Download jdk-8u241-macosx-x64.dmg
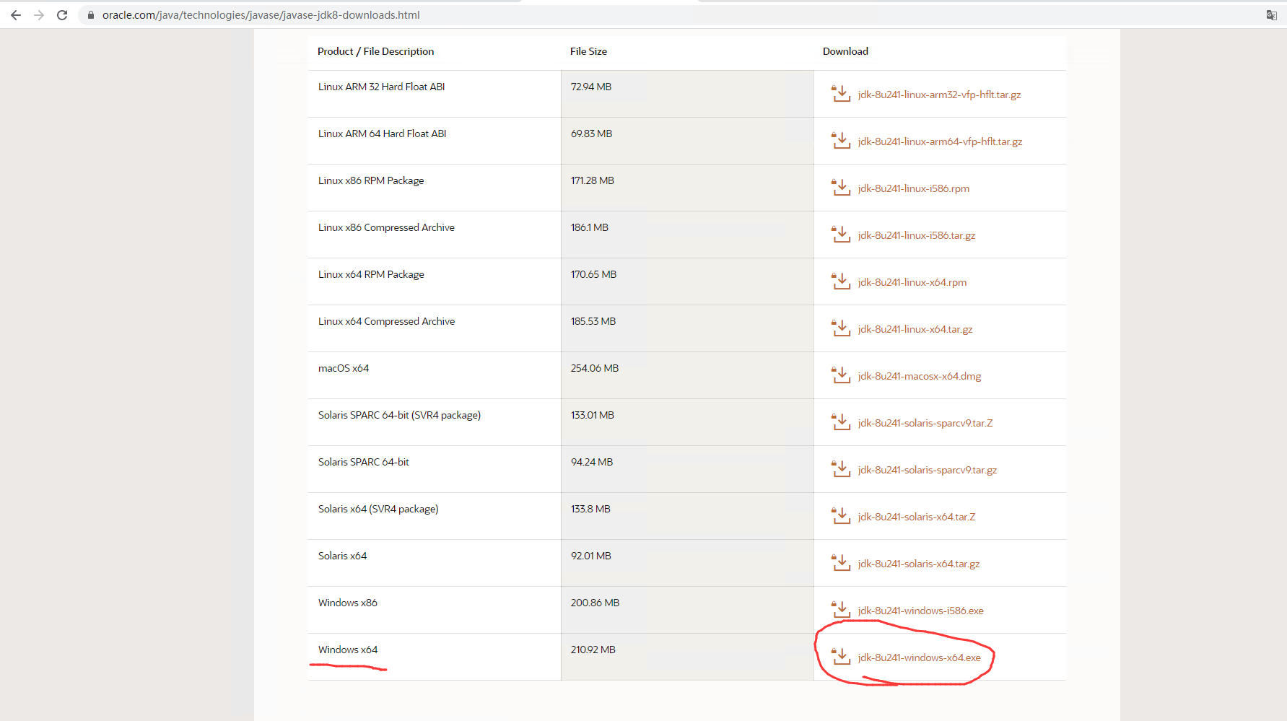 [920, 376]
